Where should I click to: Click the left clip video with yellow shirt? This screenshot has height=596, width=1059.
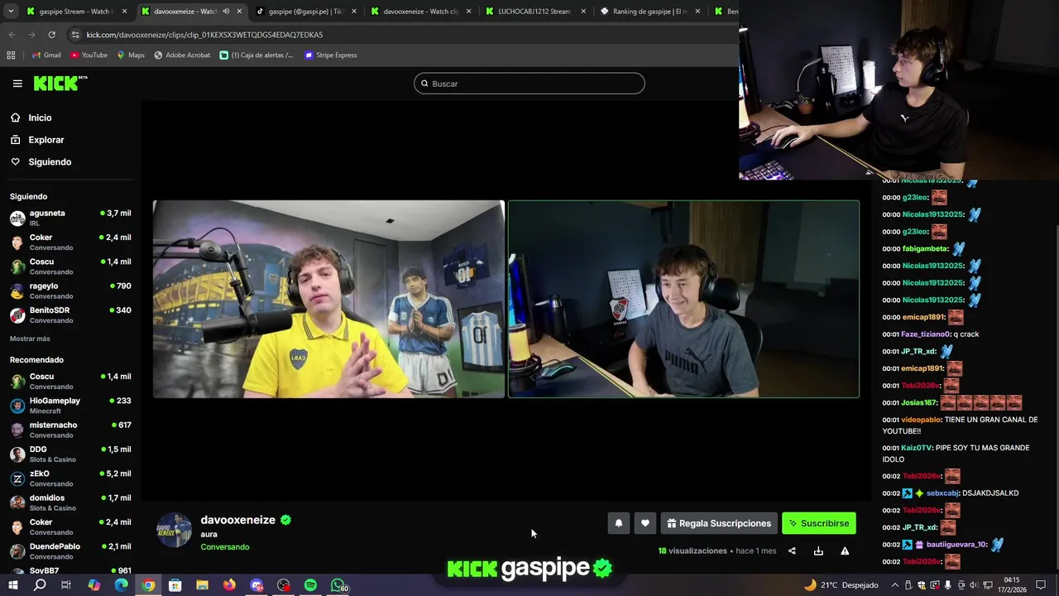328,299
